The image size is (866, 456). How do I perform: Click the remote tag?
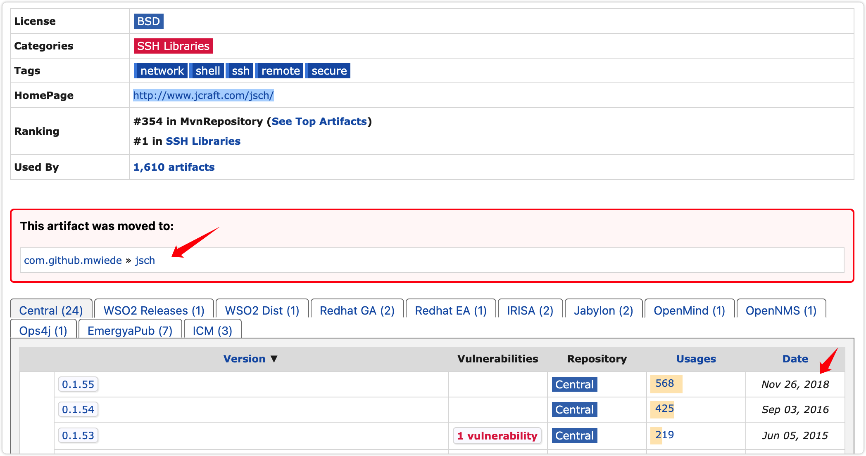pos(280,71)
